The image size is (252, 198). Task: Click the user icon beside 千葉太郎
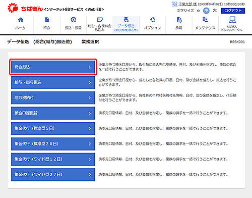(174, 4)
